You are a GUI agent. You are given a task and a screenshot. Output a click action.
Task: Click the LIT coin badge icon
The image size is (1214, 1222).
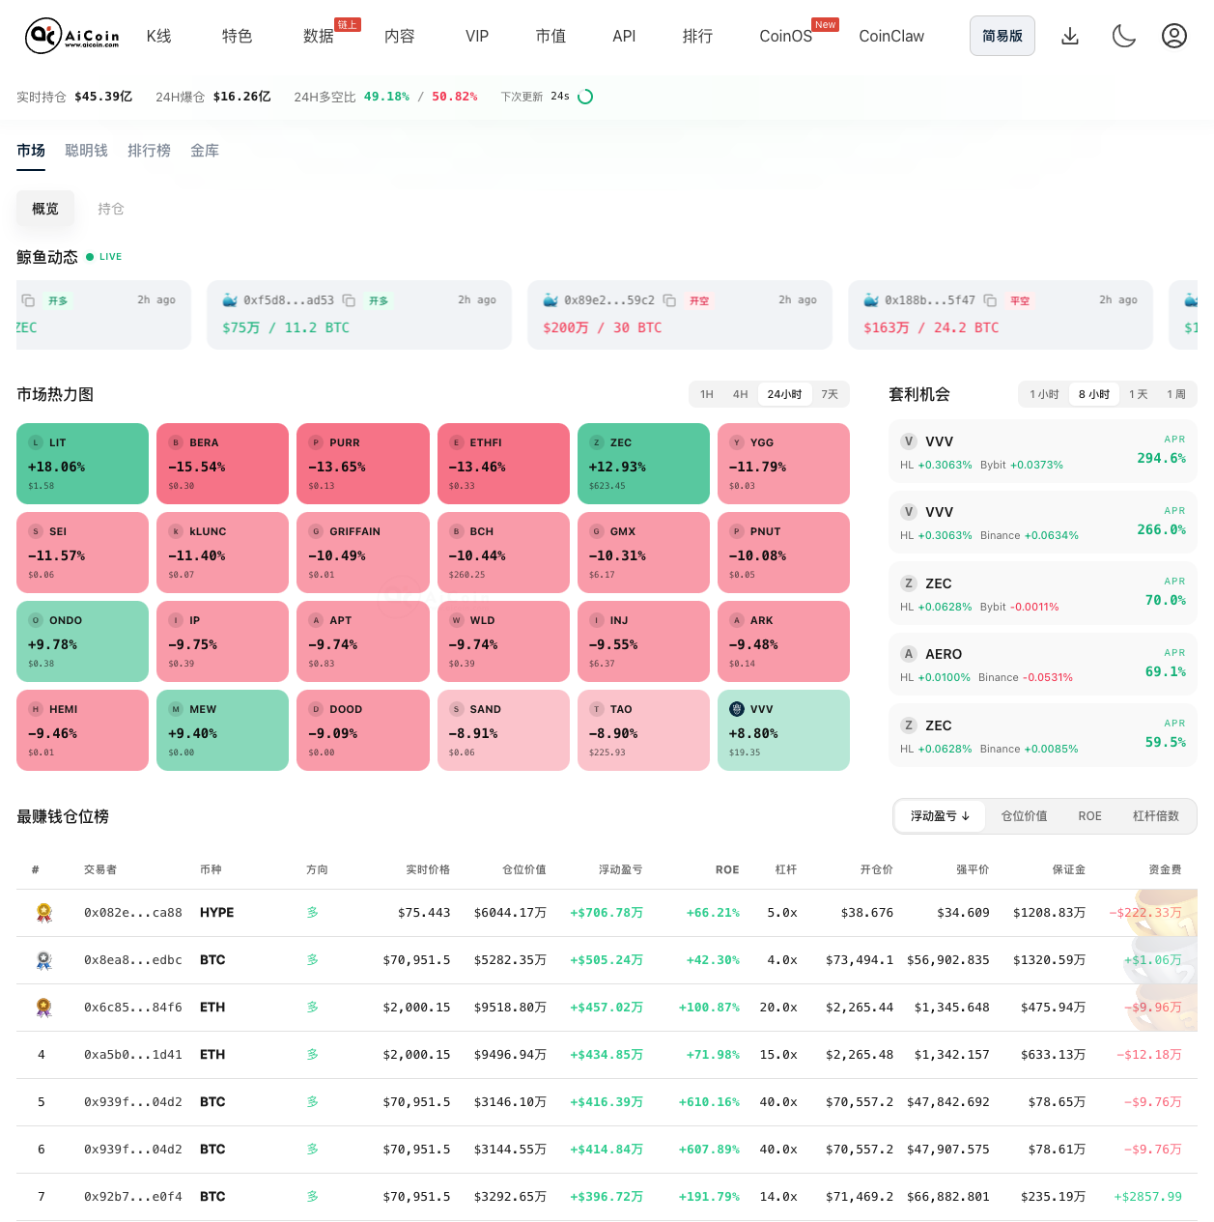click(36, 442)
